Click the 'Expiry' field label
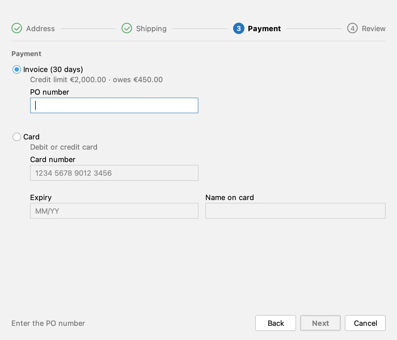397x340 pixels. click(x=41, y=197)
